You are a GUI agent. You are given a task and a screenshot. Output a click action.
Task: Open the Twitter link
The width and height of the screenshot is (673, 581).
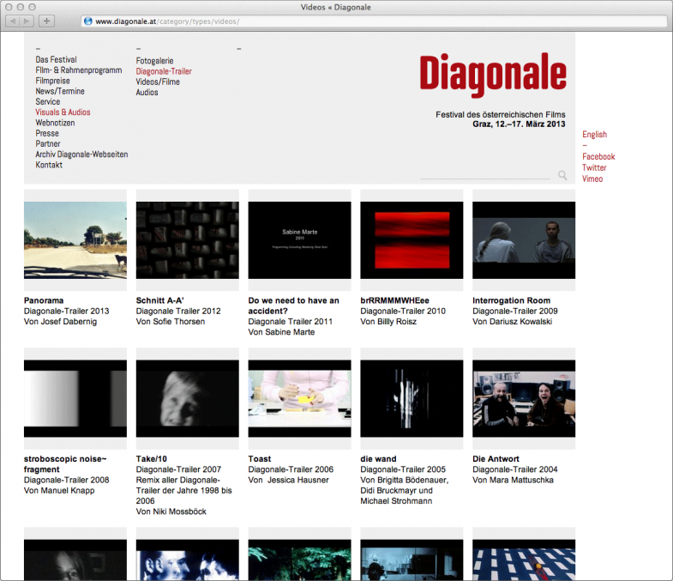[x=594, y=168]
